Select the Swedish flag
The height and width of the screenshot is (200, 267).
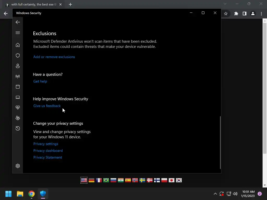pyautogui.click(x=142, y=180)
